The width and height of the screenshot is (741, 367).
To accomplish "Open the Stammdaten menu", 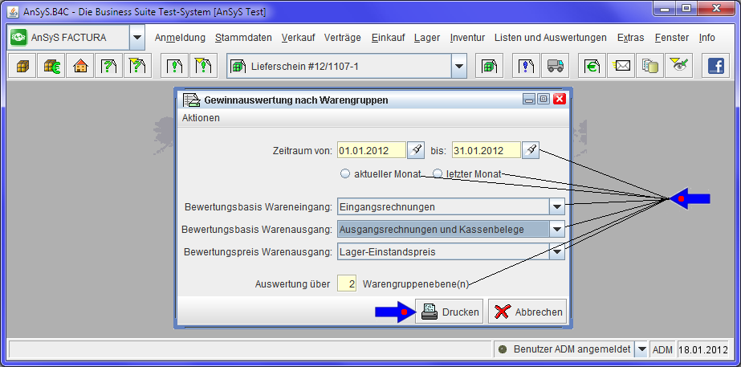I will tap(244, 38).
